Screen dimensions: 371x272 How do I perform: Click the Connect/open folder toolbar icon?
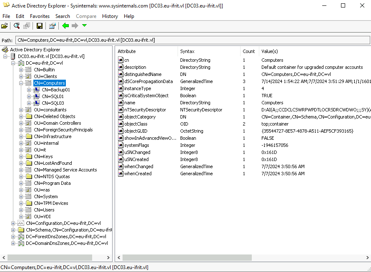(x=5, y=26)
